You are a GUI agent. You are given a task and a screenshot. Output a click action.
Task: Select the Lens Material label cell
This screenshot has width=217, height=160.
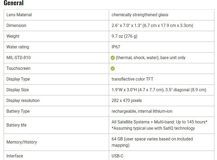[x=19, y=15]
